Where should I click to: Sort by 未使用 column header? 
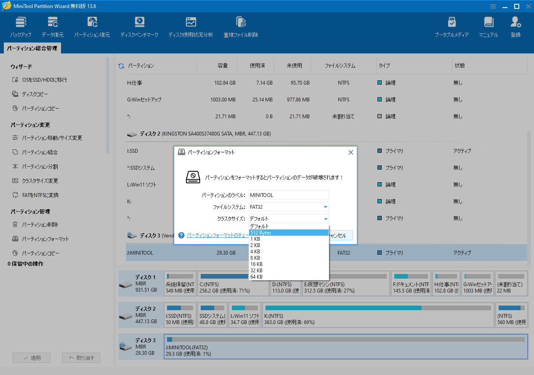click(x=294, y=66)
